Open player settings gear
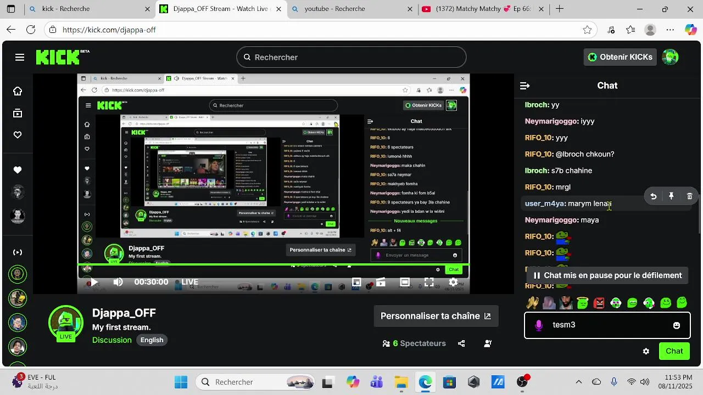The height and width of the screenshot is (395, 703). pyautogui.click(x=453, y=282)
